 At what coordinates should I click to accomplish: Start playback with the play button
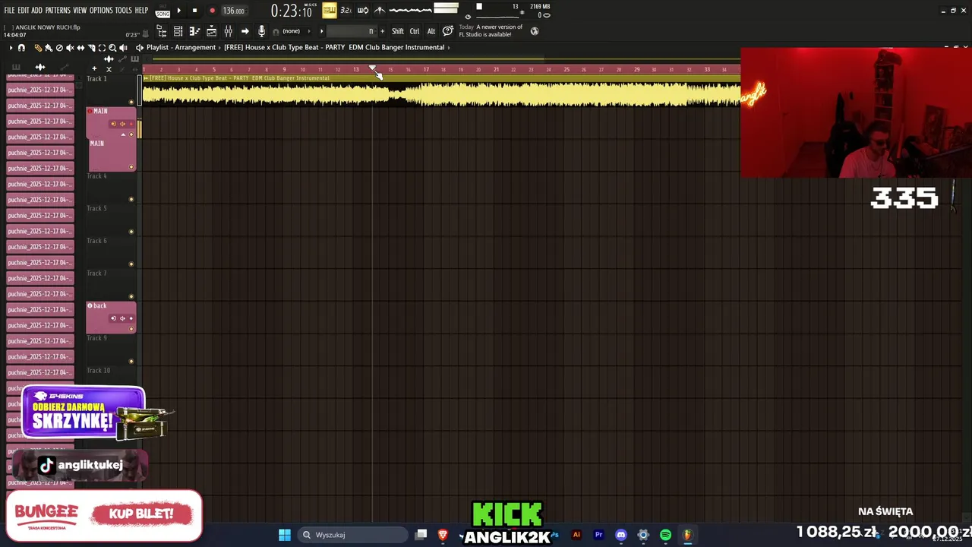pos(179,11)
